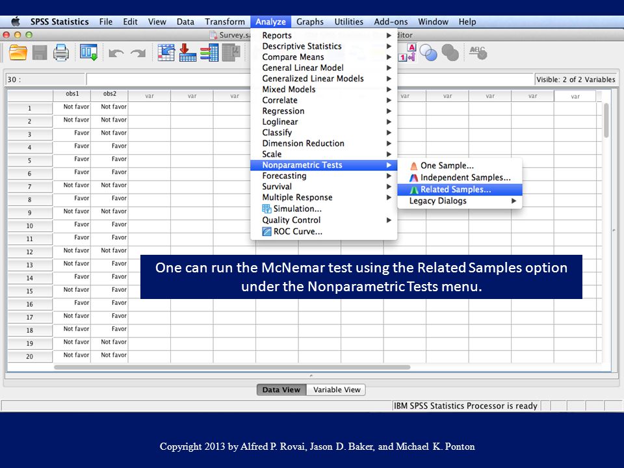Image resolution: width=624 pixels, height=468 pixels.
Task: Open the File menu
Action: coord(106,21)
